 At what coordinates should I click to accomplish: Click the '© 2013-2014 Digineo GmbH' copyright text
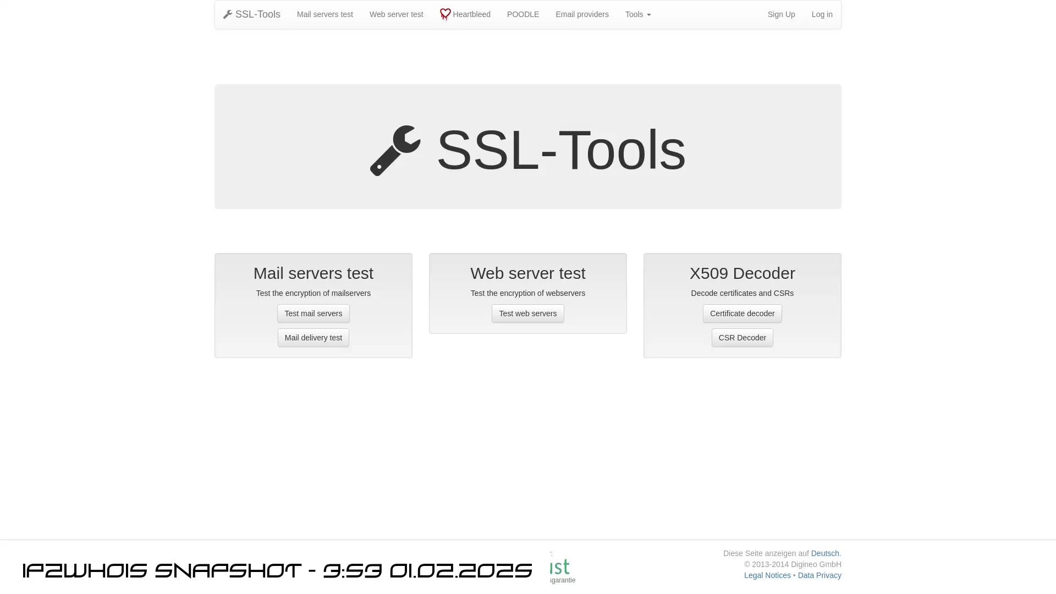pos(793,564)
